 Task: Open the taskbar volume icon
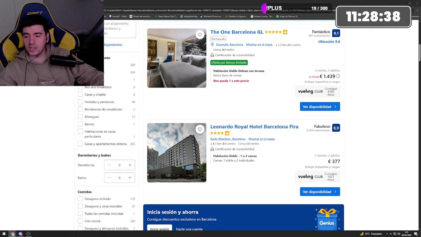pos(399,234)
